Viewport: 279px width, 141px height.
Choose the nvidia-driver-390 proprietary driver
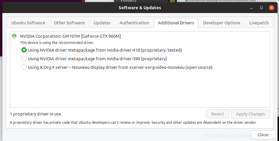[x=24, y=59]
